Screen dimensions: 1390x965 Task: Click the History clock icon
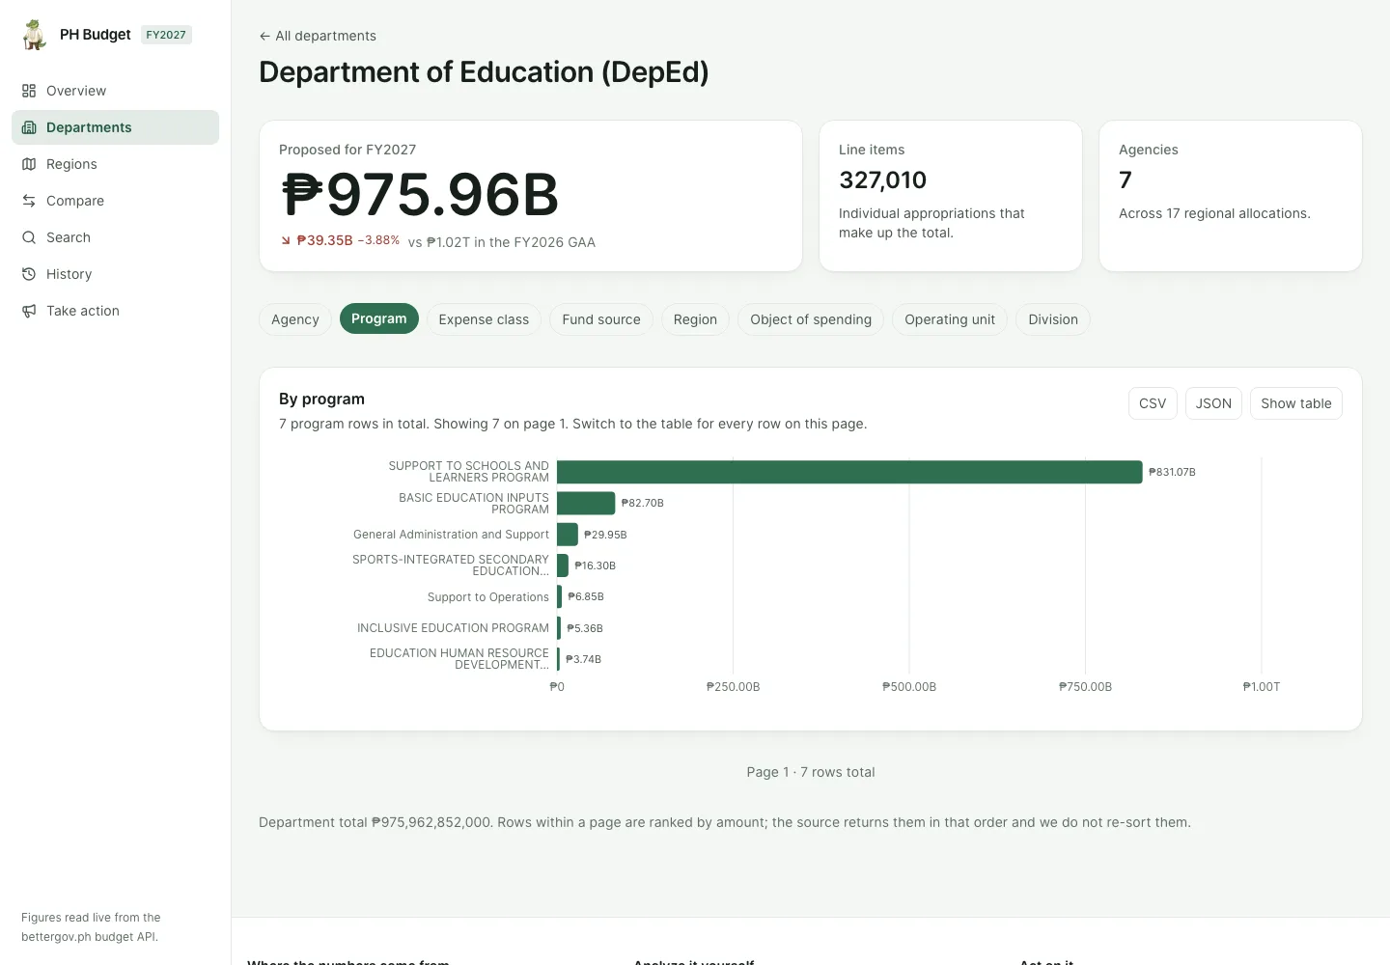29,274
